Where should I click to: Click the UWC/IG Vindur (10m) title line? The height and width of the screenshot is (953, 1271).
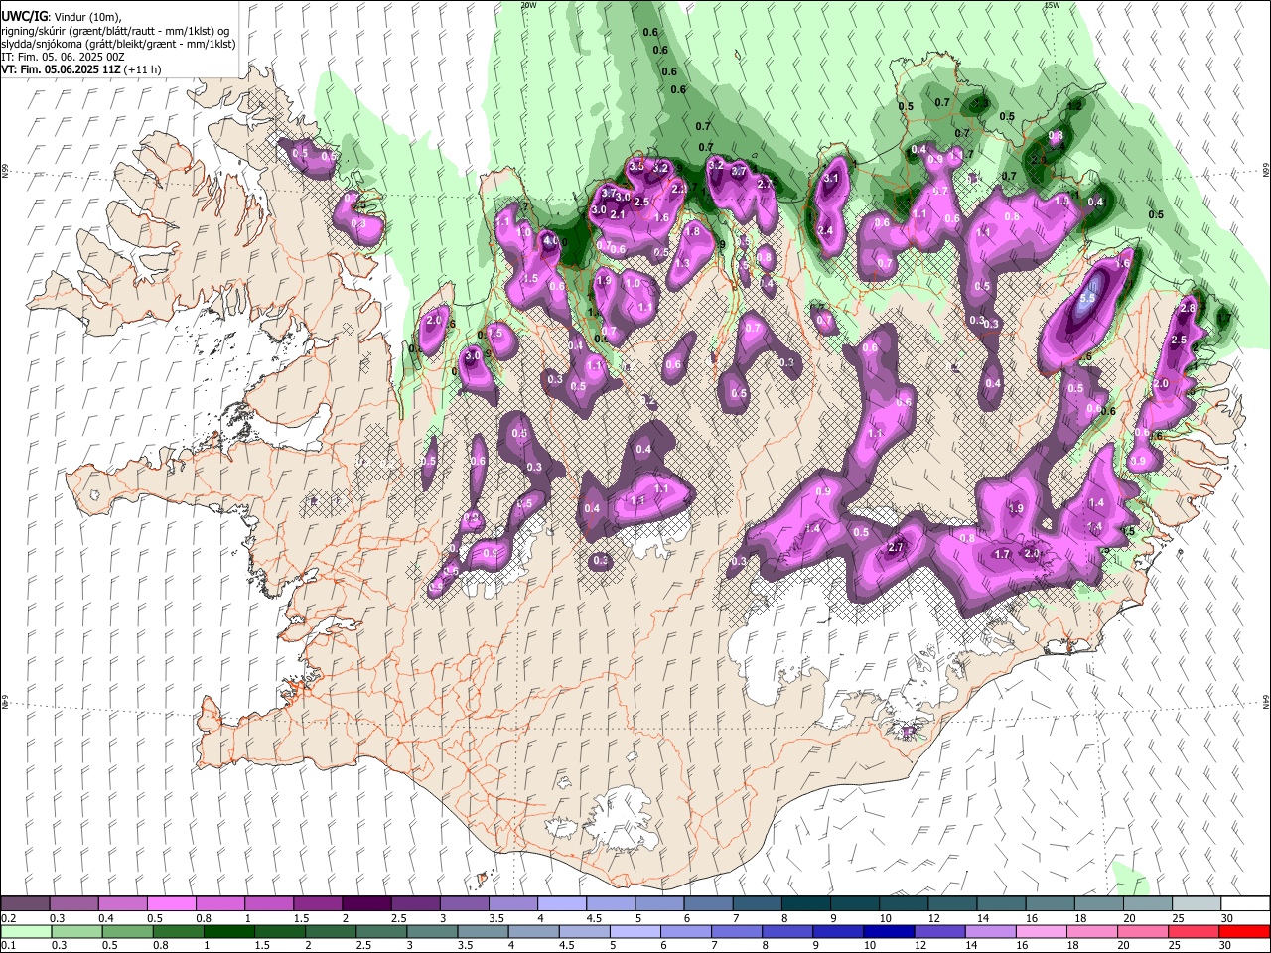(61, 16)
